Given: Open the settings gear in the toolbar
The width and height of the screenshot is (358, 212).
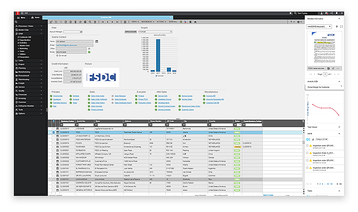Looking at the screenshot, I should pos(299,21).
